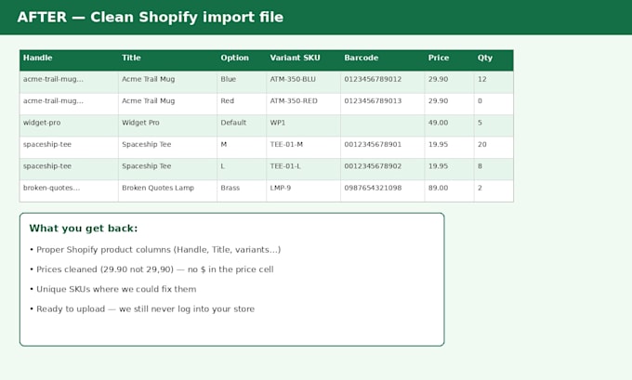Click the TEE-01-L SKU cell
This screenshot has width=632, height=380.
click(304, 169)
